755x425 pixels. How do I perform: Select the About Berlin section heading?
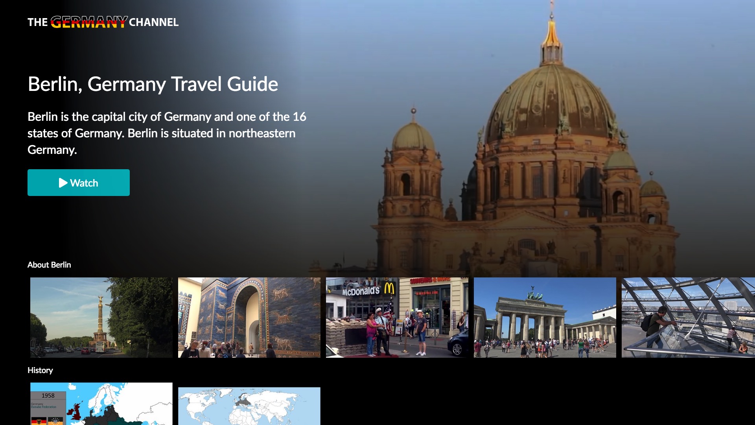pos(49,265)
